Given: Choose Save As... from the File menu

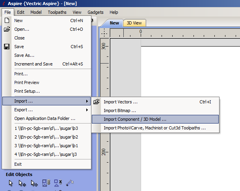Looking at the screenshot, I should [x=47, y=55].
